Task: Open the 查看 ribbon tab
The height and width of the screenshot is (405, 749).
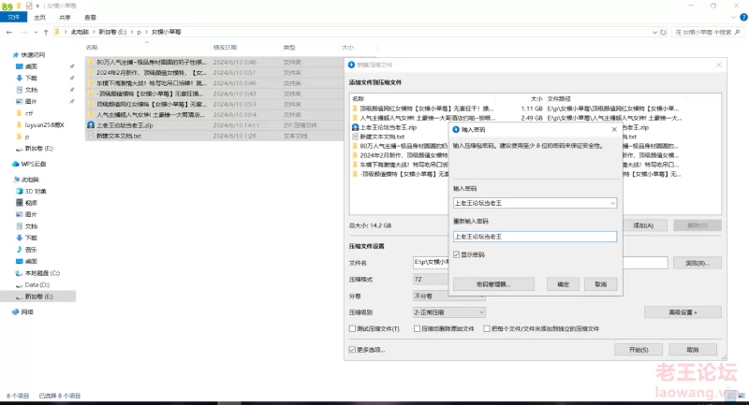Action: [88, 17]
